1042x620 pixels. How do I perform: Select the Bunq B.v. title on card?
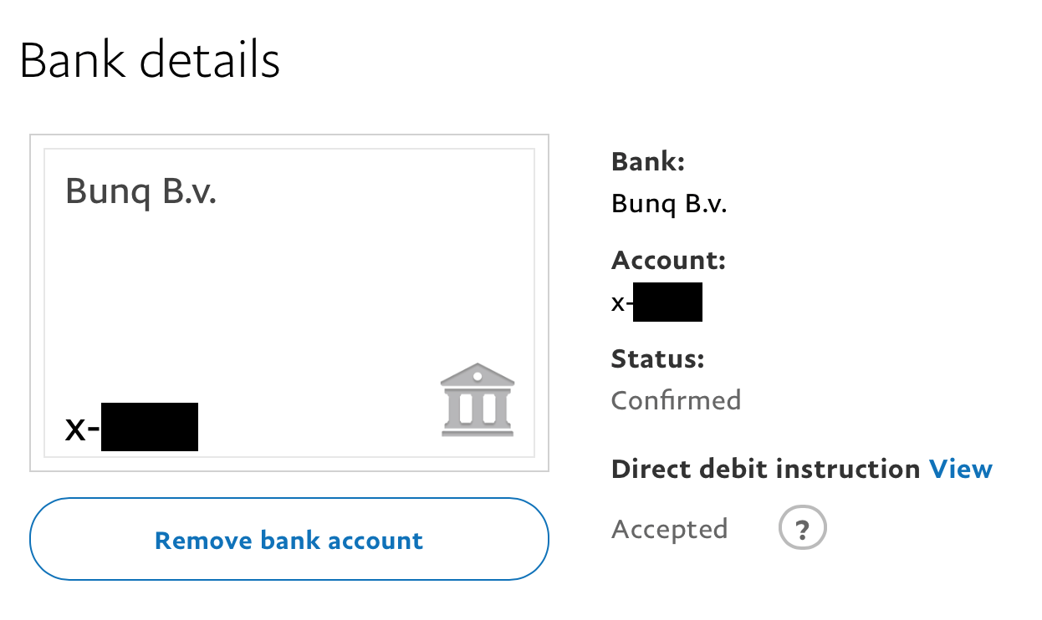coord(140,192)
